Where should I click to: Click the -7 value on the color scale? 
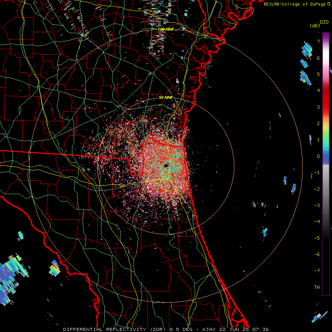click(x=317, y=271)
